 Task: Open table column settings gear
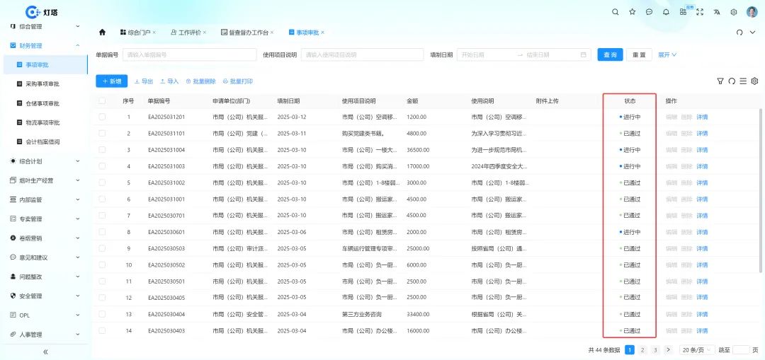(x=754, y=81)
